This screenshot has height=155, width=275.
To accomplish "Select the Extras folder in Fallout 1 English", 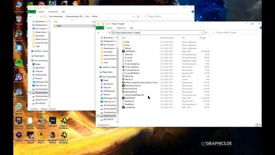I will point(127,45).
